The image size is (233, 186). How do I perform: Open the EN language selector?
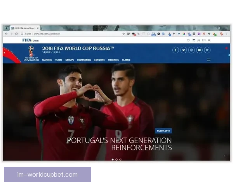(204, 40)
